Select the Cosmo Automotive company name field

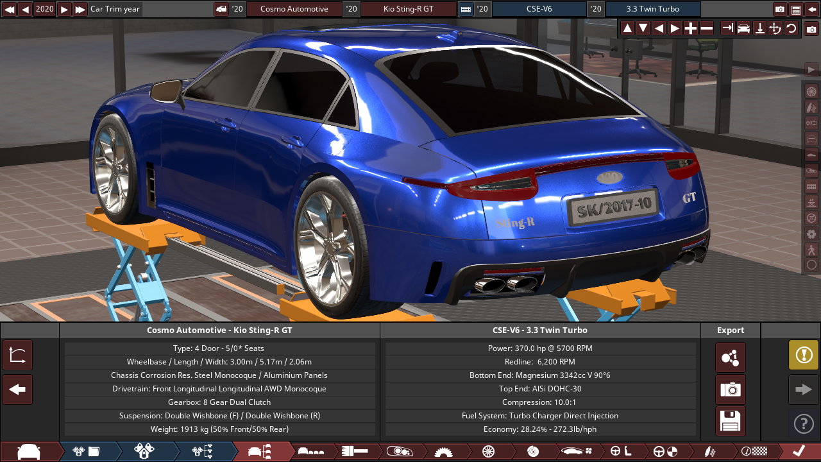(x=294, y=9)
